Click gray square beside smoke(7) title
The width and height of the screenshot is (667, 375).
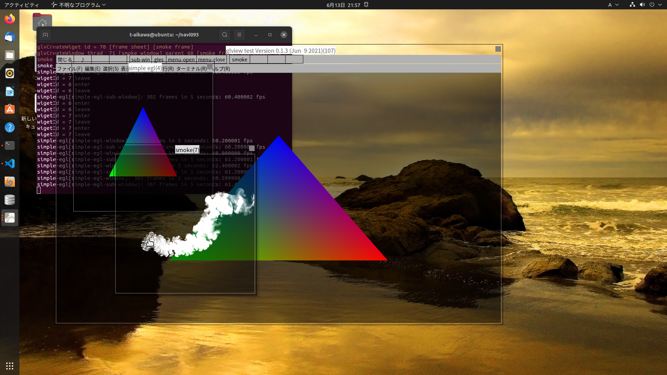coord(252,148)
